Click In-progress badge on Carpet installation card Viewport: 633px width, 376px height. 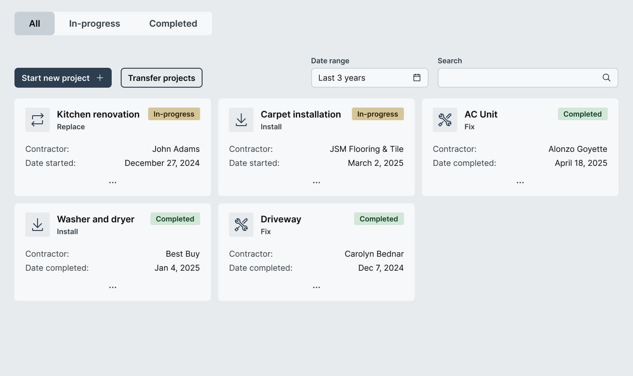(x=378, y=114)
